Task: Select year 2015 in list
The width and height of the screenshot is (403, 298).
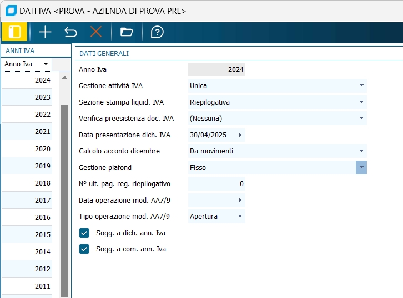Action: [x=27, y=235]
